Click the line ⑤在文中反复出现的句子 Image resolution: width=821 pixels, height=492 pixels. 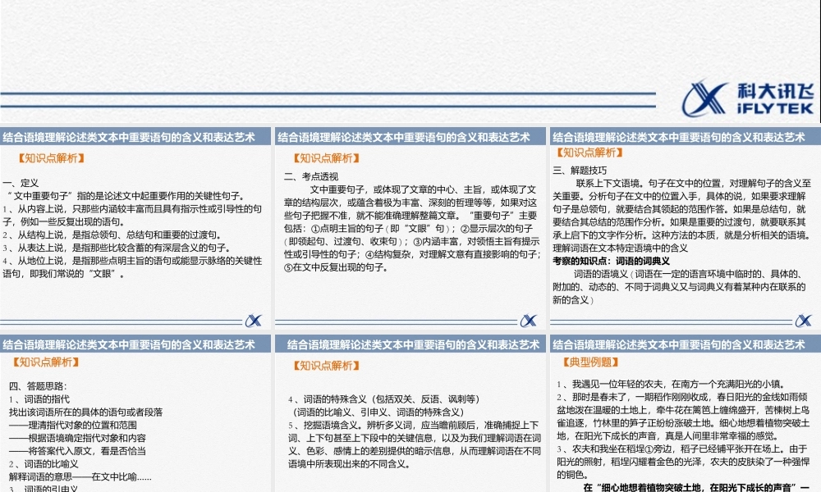[336, 267]
